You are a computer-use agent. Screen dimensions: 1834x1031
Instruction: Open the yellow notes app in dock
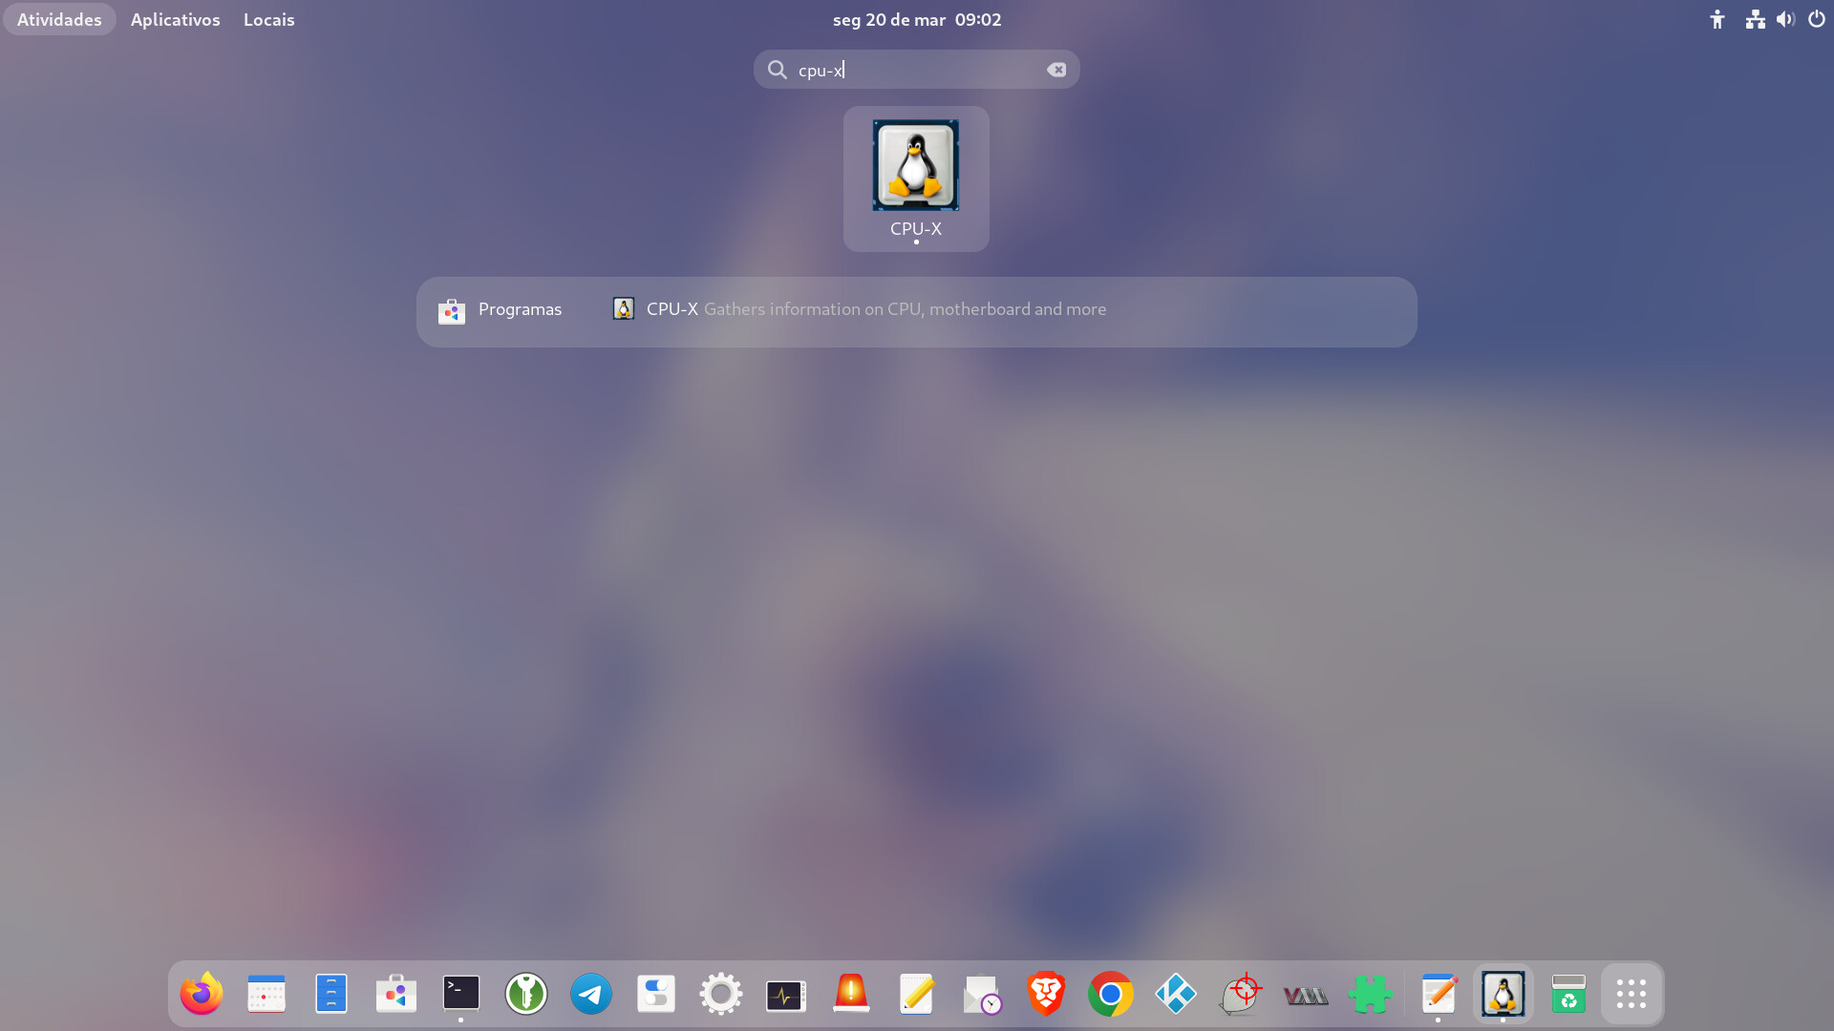(916, 994)
